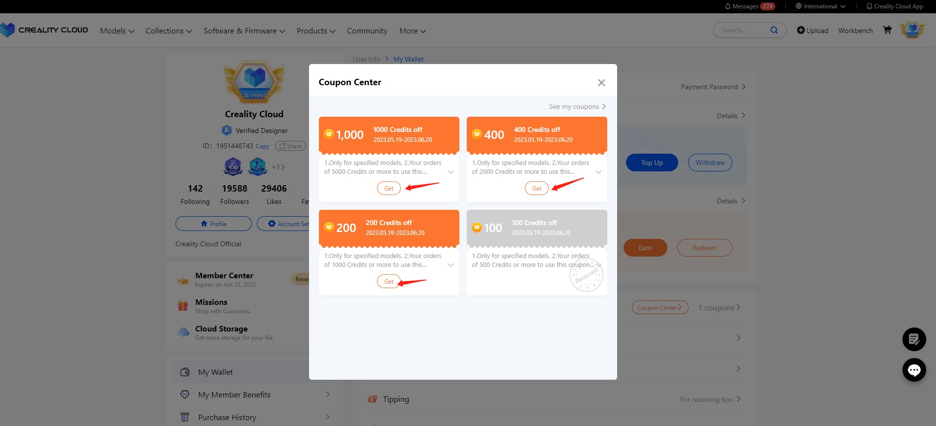Click the Redeem button

coord(704,248)
